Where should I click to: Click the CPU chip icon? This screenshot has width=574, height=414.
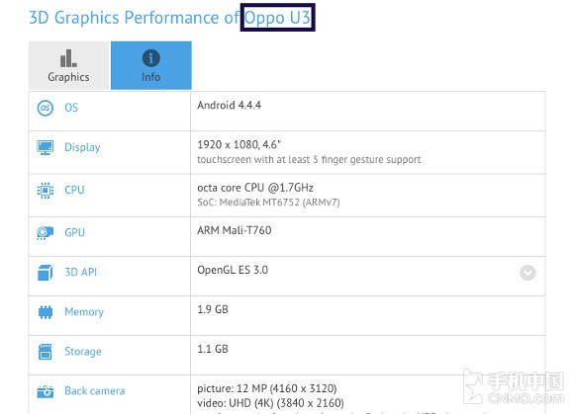(x=45, y=191)
